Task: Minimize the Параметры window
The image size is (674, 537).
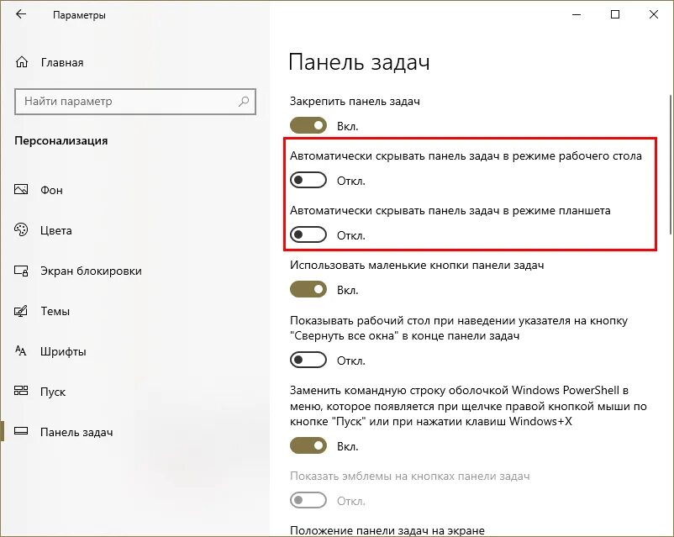Action: [x=577, y=14]
